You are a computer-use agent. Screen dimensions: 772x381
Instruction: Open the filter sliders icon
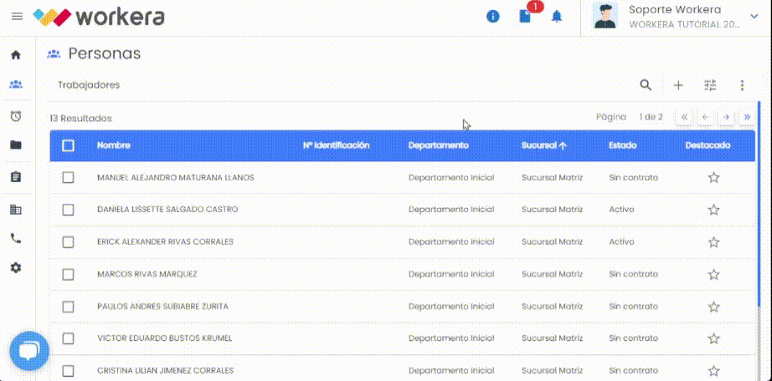pos(710,85)
